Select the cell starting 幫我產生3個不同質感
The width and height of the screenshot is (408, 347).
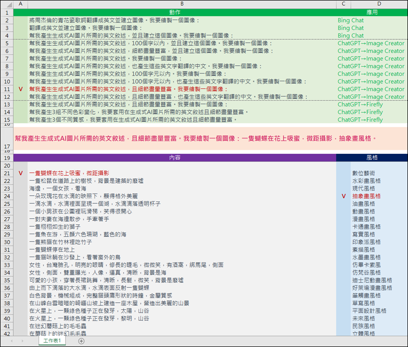point(182,120)
